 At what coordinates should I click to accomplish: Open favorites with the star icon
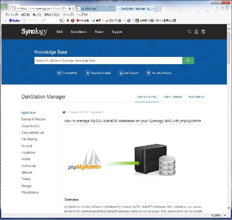pyautogui.click(x=222, y=8)
